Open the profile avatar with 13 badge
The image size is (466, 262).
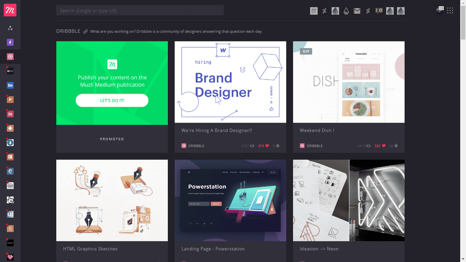(x=440, y=10)
